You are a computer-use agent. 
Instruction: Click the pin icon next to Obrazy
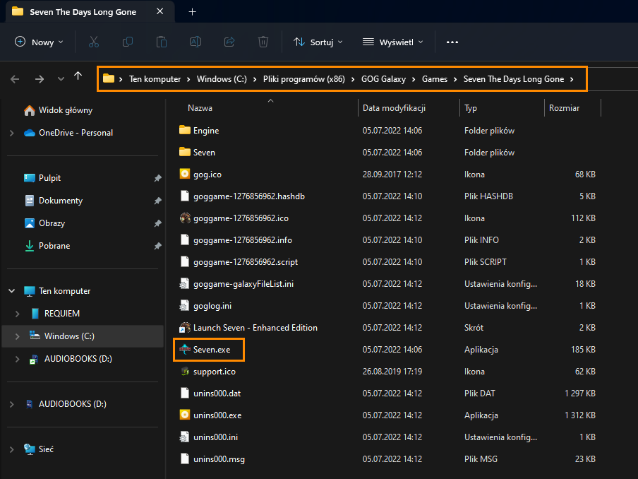tap(158, 223)
